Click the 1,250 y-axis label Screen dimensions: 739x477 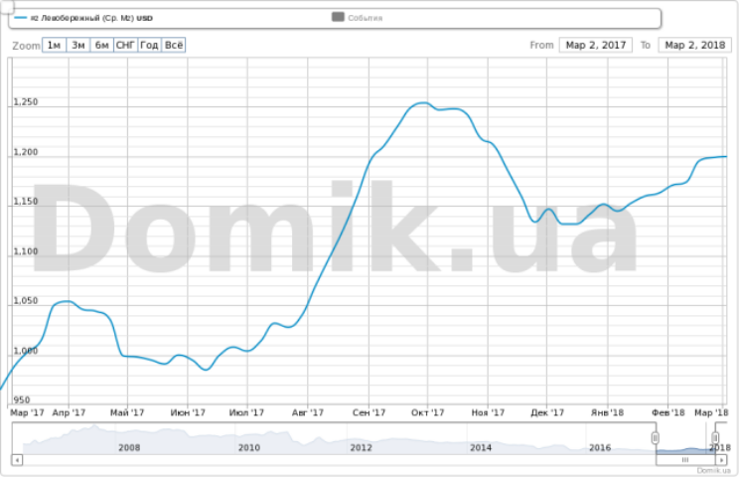(26, 101)
